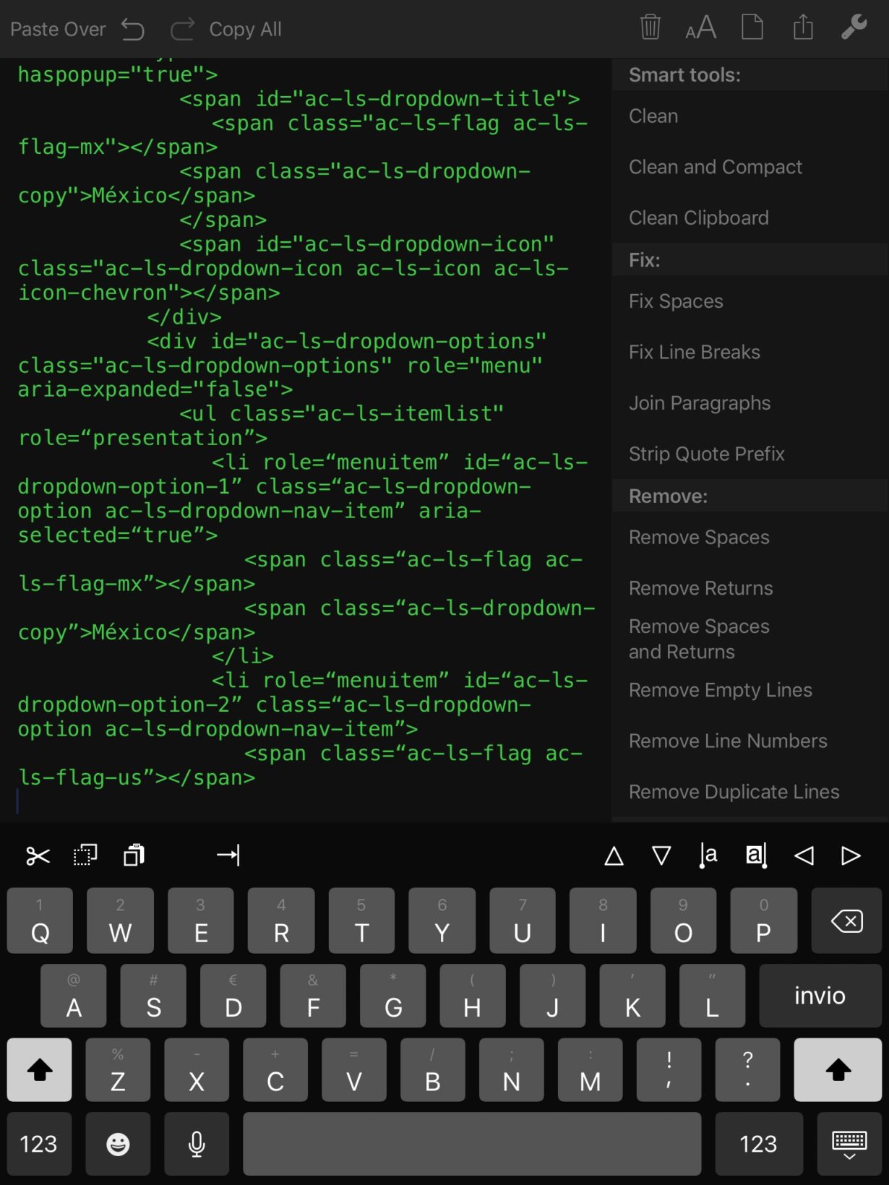Insert a tab with arrow icon

(x=228, y=856)
